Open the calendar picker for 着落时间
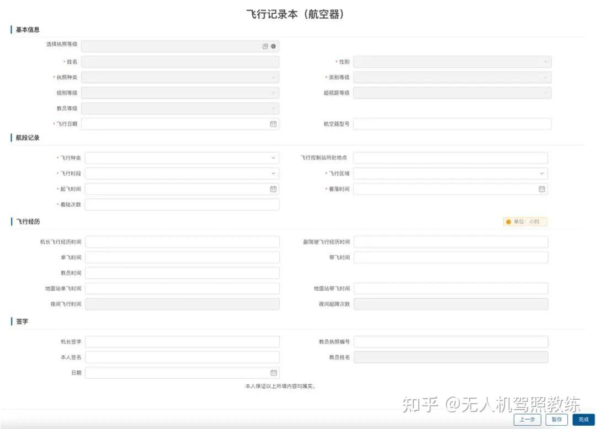The width and height of the screenshot is (596, 429). pyautogui.click(x=541, y=189)
